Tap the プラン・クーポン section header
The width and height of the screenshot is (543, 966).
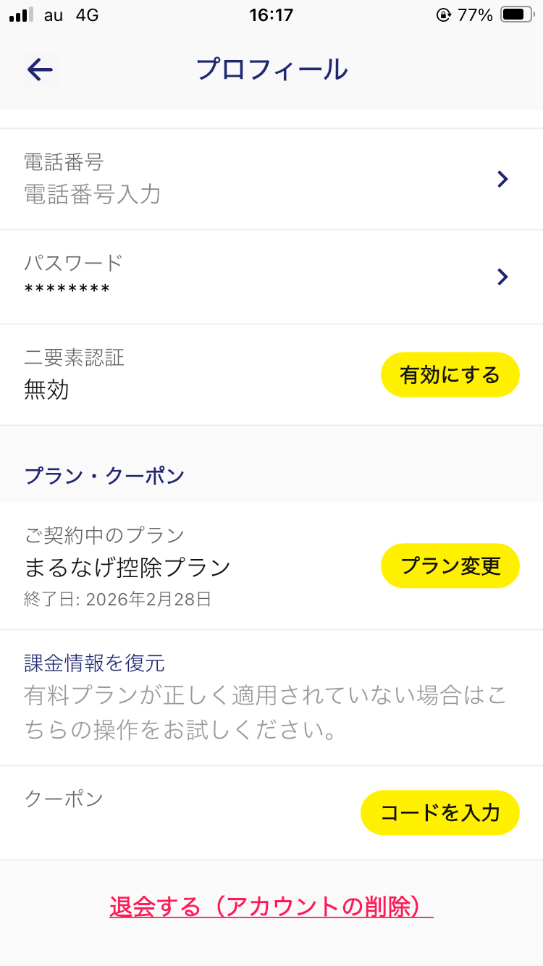(104, 476)
